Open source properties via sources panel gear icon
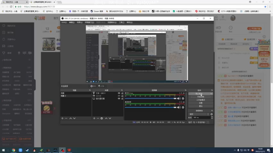Viewport: 273px width, 153px height. tap(102, 118)
